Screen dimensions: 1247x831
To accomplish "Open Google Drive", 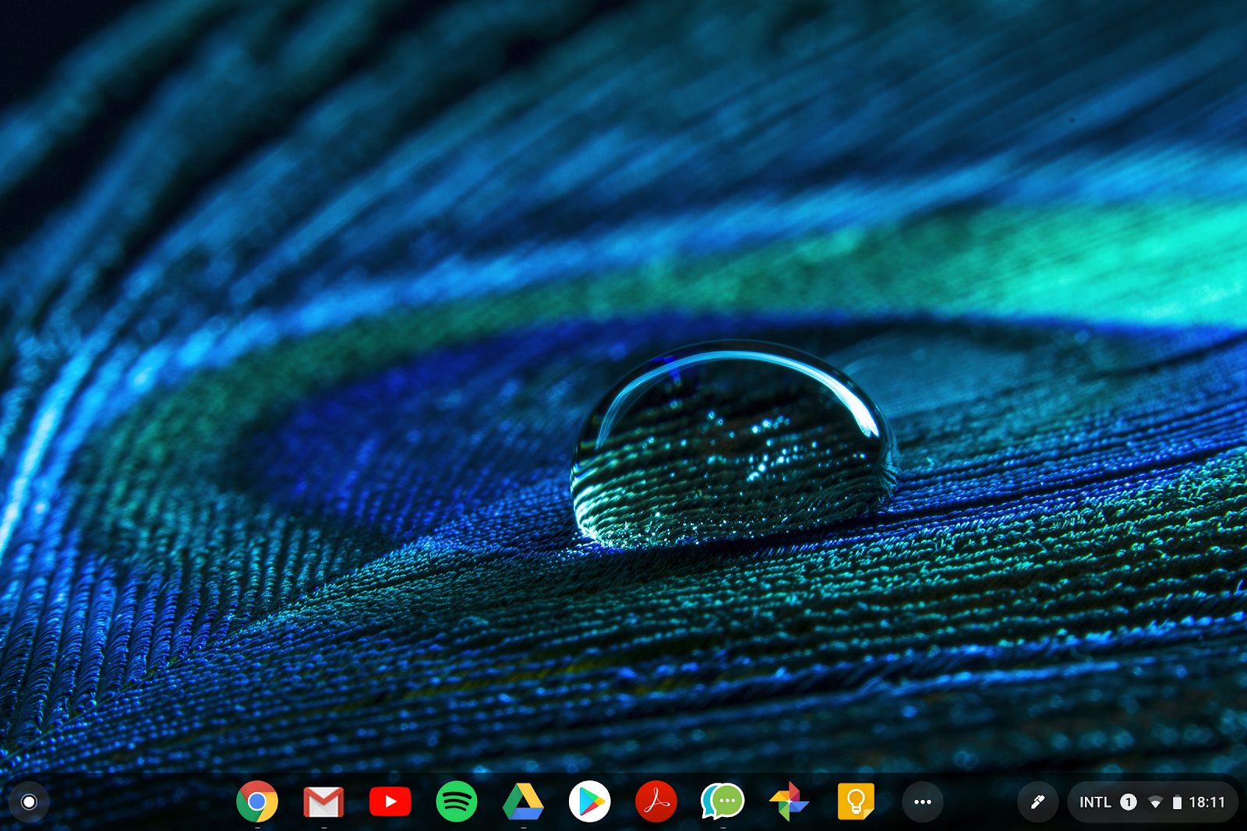I will point(523,801).
